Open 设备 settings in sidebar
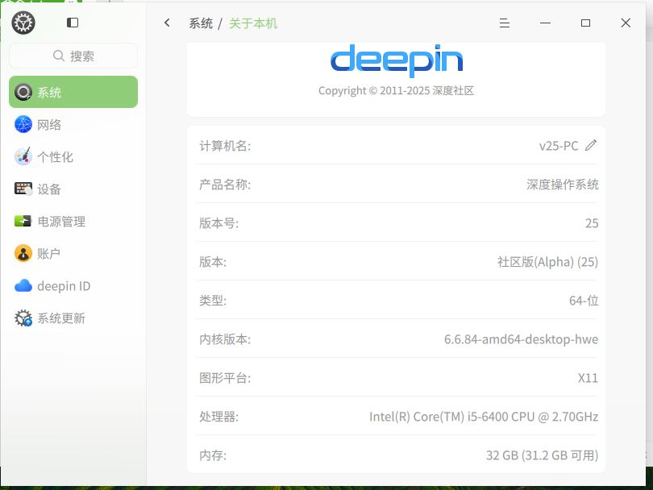Viewport: 653px width, 490px height. 73,189
